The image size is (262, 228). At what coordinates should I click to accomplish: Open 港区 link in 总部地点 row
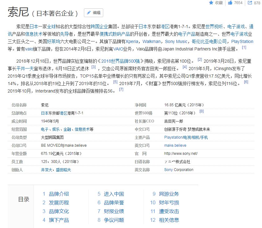click(x=64, y=113)
